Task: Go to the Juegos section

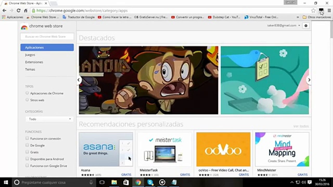Action: (x=30, y=55)
